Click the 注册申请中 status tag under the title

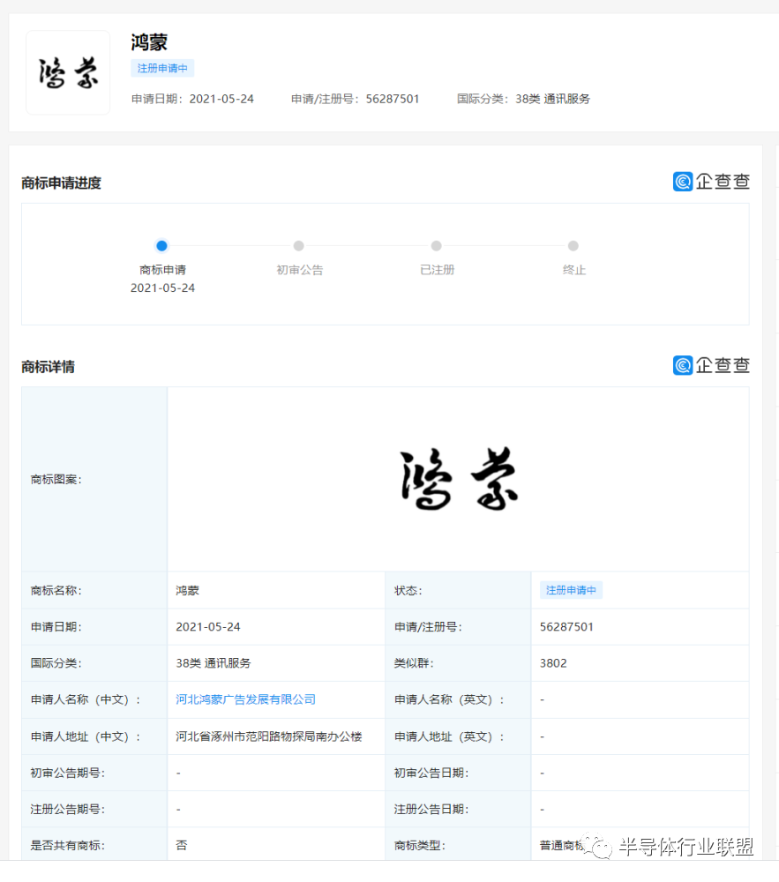pos(162,68)
